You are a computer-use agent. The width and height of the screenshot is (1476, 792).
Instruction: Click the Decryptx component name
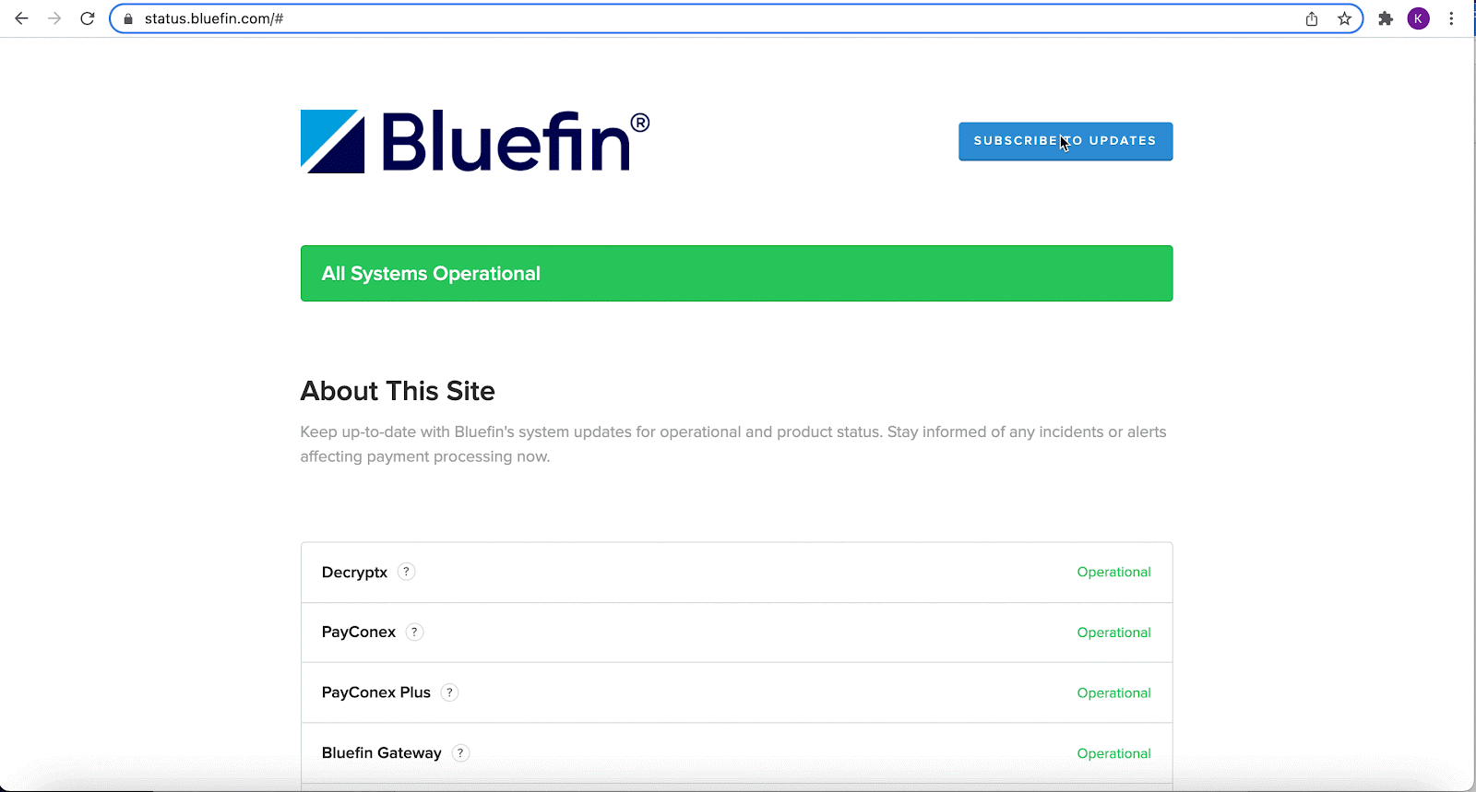tap(354, 573)
